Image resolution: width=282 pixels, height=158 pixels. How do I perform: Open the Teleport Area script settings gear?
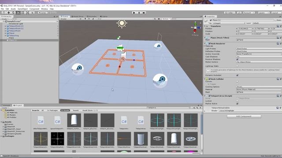point(281,96)
